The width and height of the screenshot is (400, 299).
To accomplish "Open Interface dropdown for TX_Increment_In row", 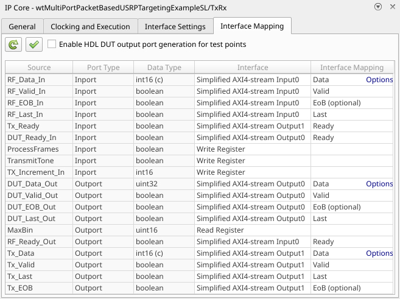I will [x=253, y=172].
